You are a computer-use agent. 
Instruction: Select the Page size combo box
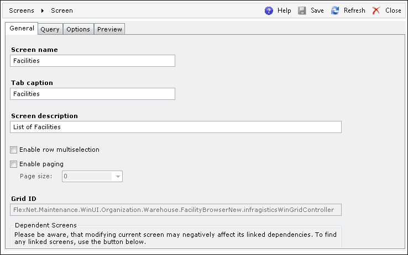(x=92, y=177)
